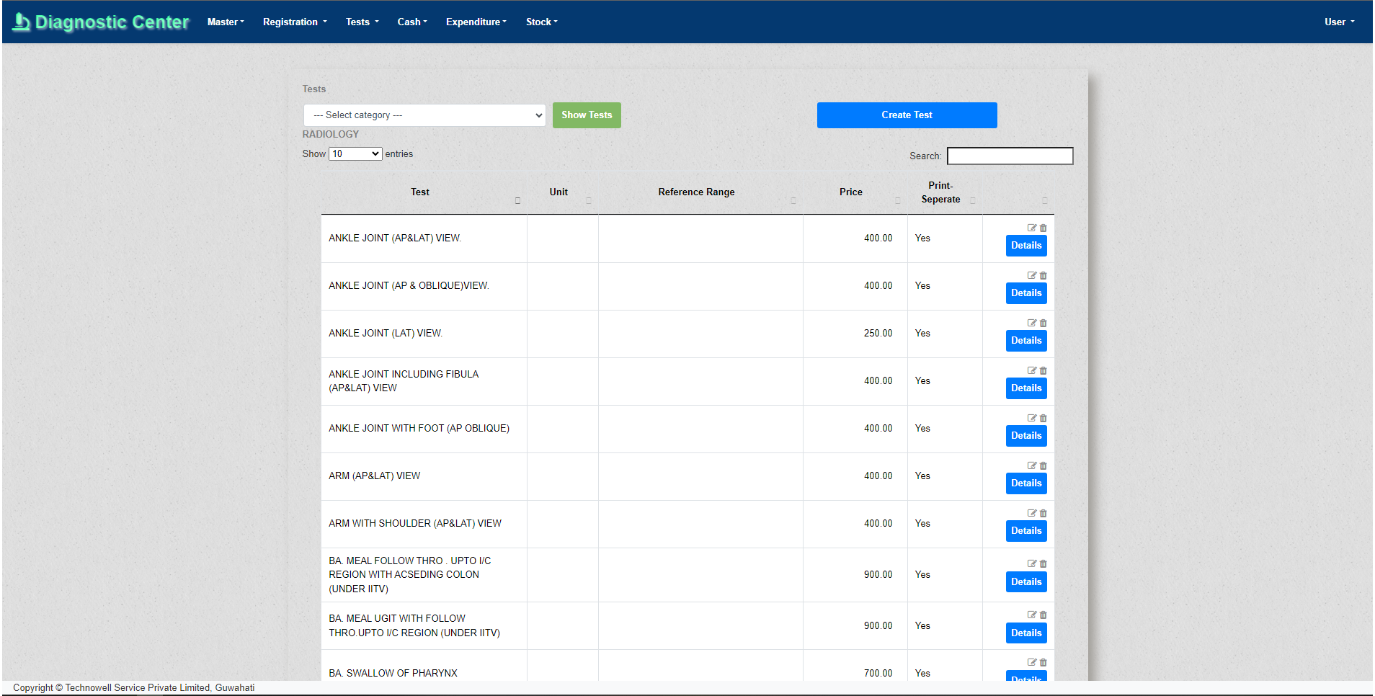
Task: Delete ANKLE JOINT INCLUDING FIBULA test
Action: [1044, 370]
